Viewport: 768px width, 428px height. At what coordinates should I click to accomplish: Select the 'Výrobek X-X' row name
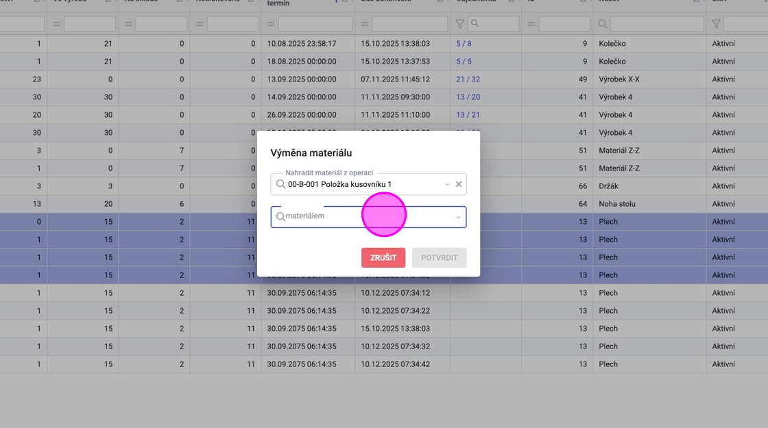coord(619,79)
